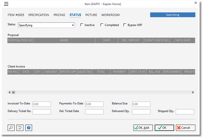Mark the item as Completed
Image resolution: width=203 pixels, height=138 pixels.
click(x=102, y=25)
